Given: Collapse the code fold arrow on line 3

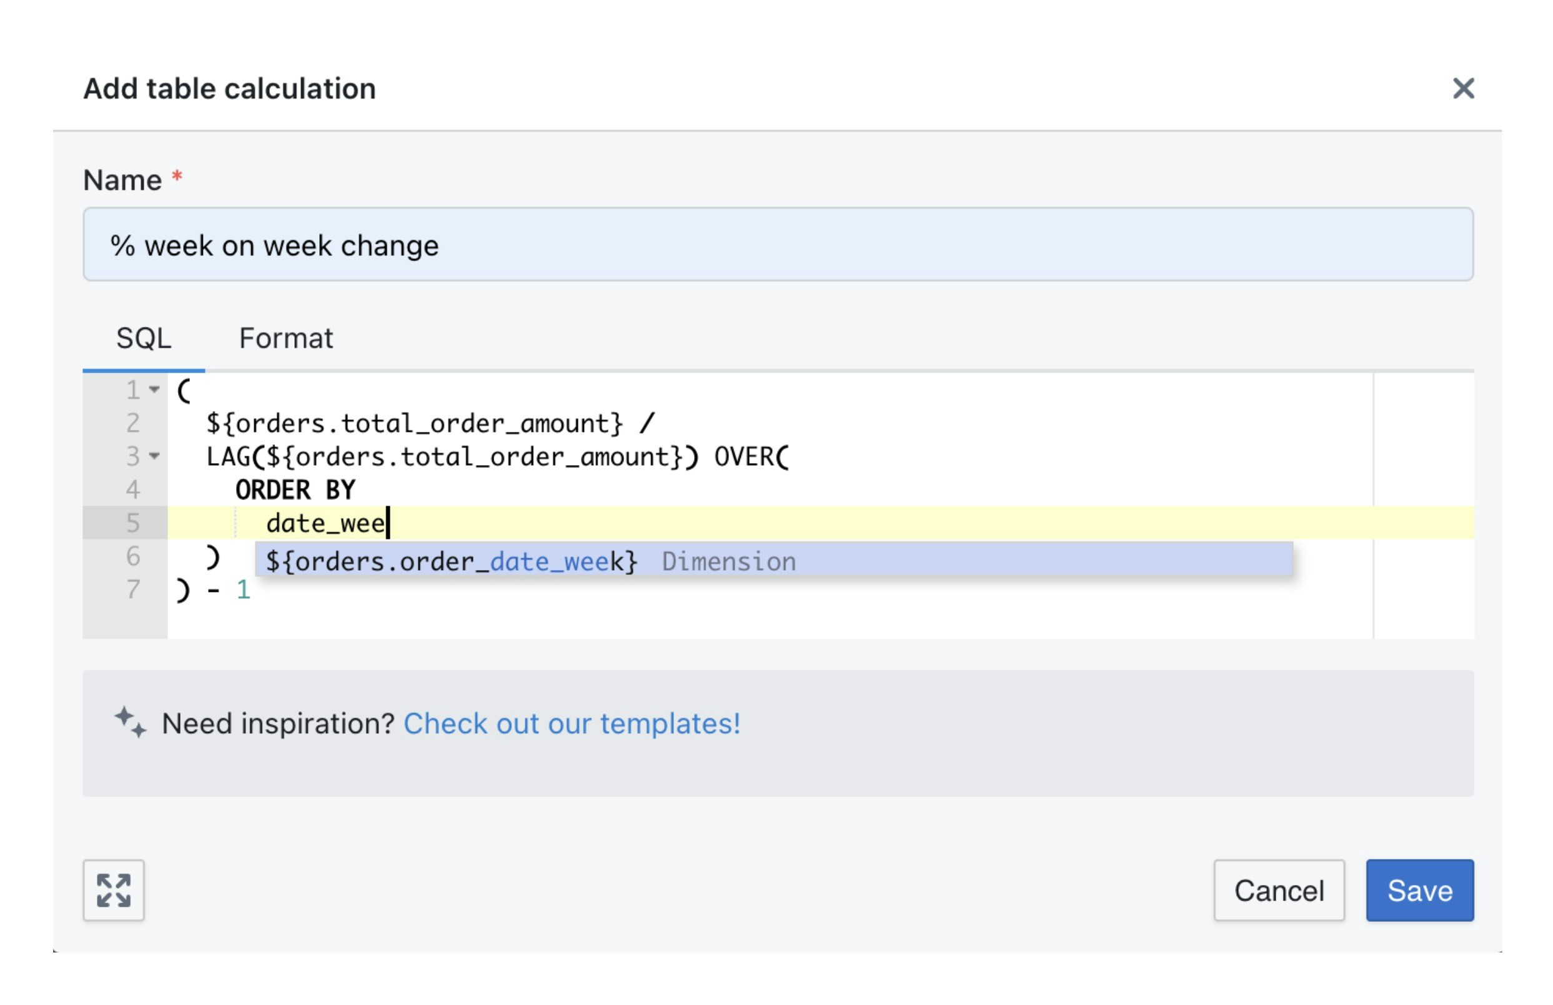Looking at the screenshot, I should (x=154, y=456).
